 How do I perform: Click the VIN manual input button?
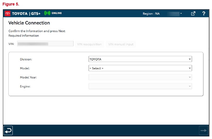121,44
